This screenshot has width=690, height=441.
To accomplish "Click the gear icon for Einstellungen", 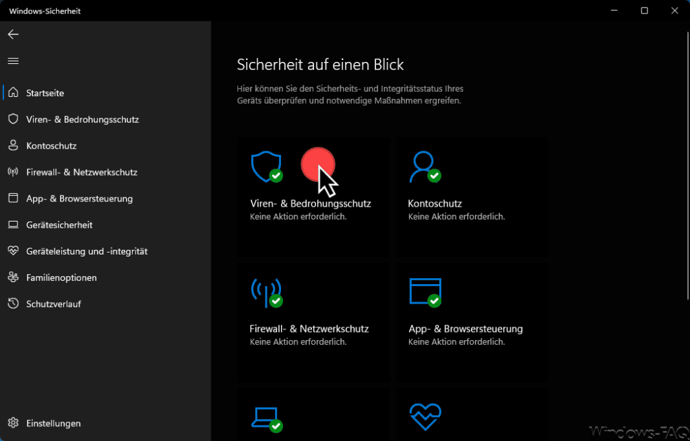I will coord(13,423).
